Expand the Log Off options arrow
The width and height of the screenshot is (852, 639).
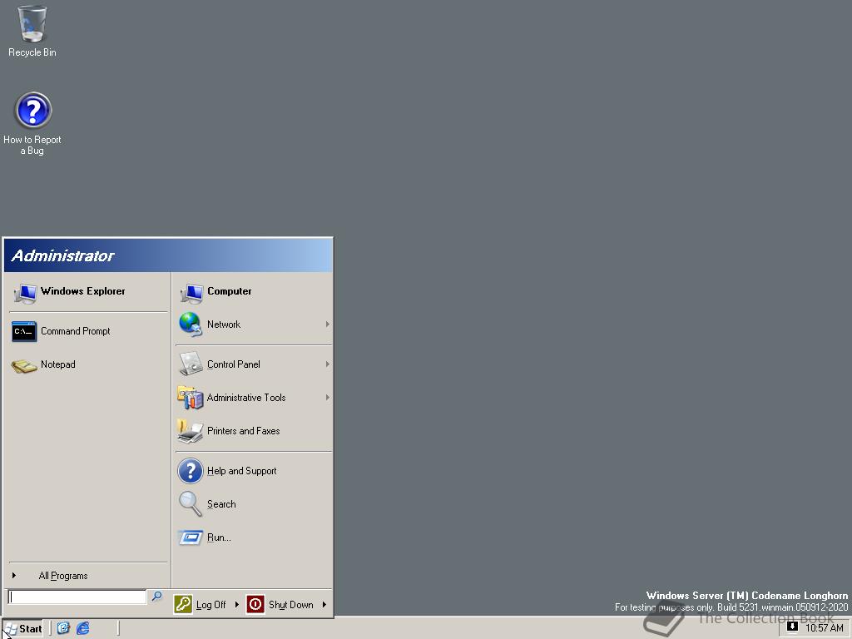pyautogui.click(x=236, y=604)
